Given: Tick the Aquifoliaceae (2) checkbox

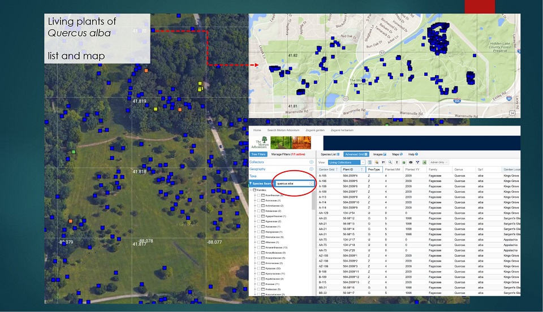Looking at the screenshot, I should coord(258,279).
